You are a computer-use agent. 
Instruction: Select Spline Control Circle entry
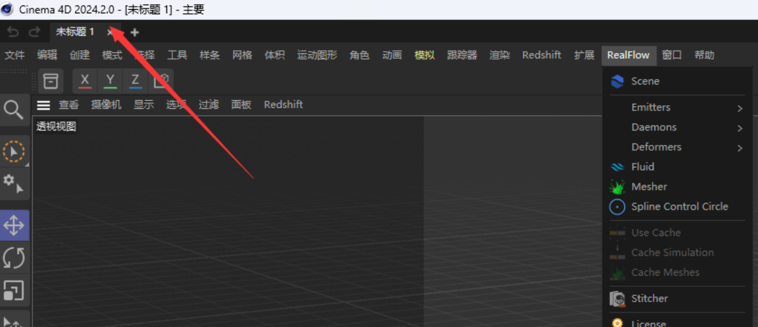pos(677,206)
